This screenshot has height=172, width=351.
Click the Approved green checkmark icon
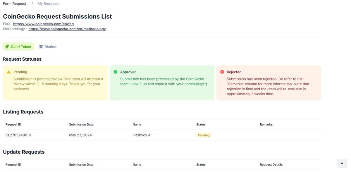point(116,72)
